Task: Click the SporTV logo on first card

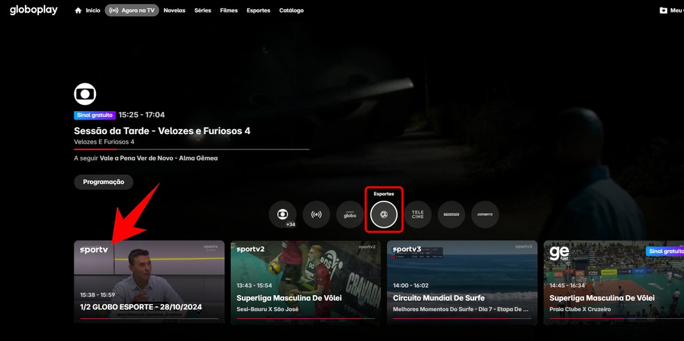Action: click(x=94, y=250)
